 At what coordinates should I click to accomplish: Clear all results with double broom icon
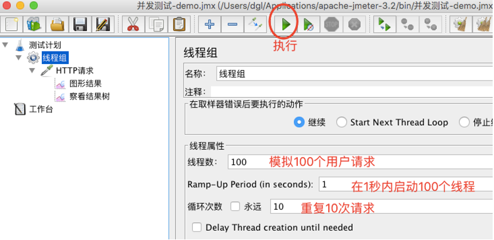pyautogui.click(x=484, y=24)
